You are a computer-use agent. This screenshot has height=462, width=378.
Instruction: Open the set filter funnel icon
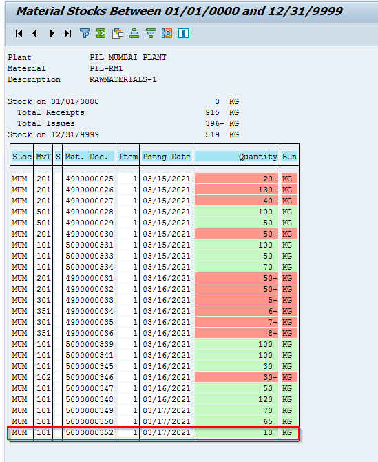[85, 33]
